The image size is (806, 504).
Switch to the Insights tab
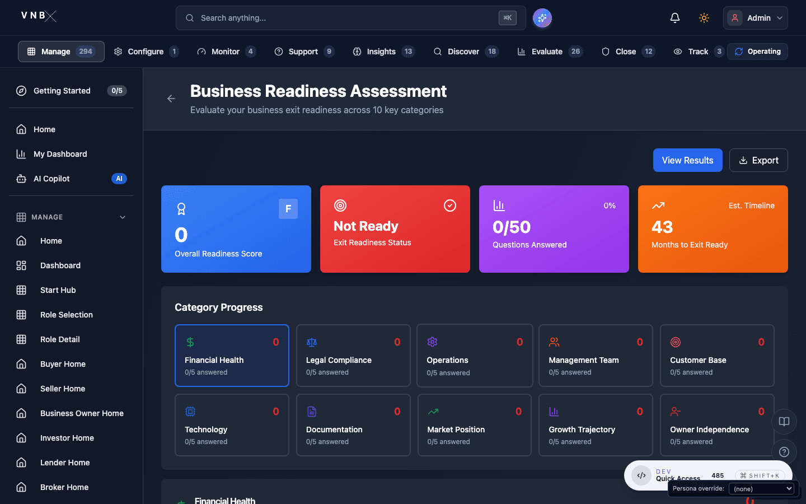(381, 52)
